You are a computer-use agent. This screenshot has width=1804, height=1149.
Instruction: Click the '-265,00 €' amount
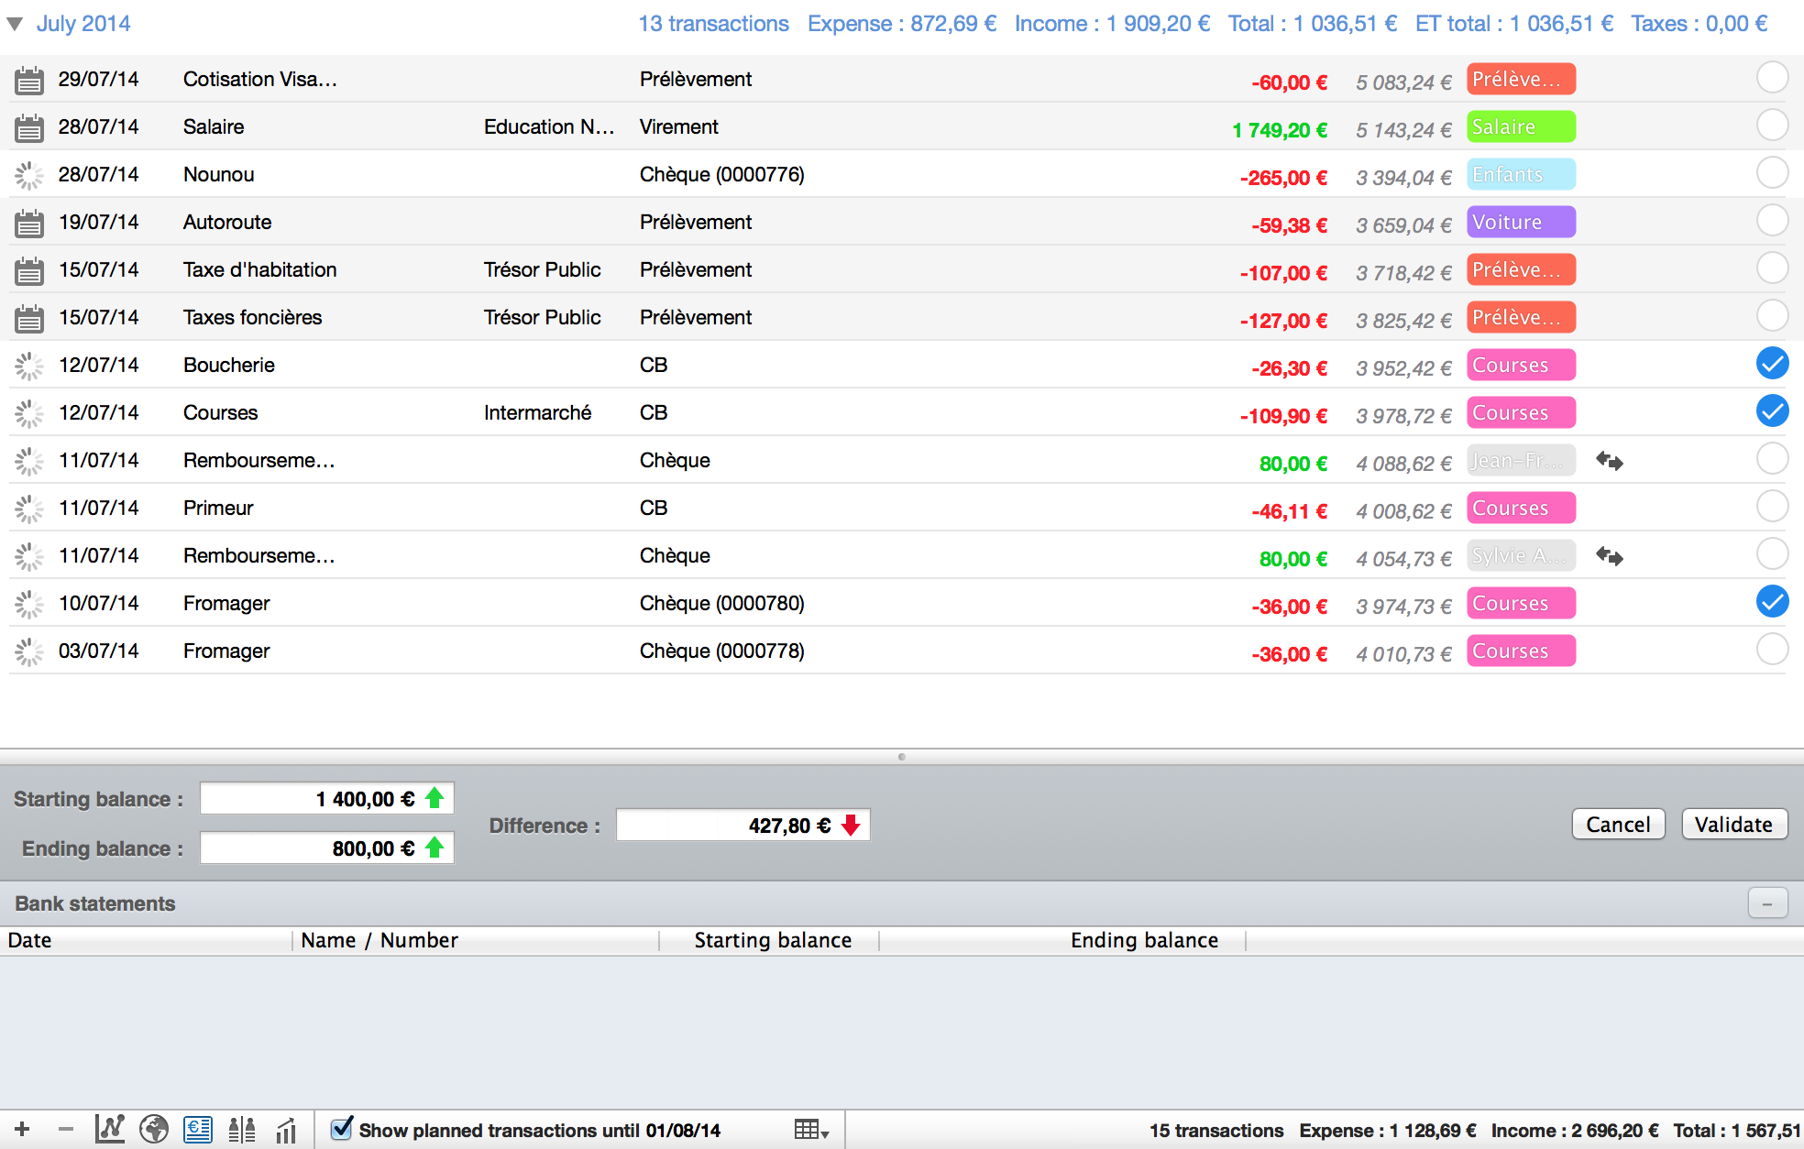tap(1283, 178)
